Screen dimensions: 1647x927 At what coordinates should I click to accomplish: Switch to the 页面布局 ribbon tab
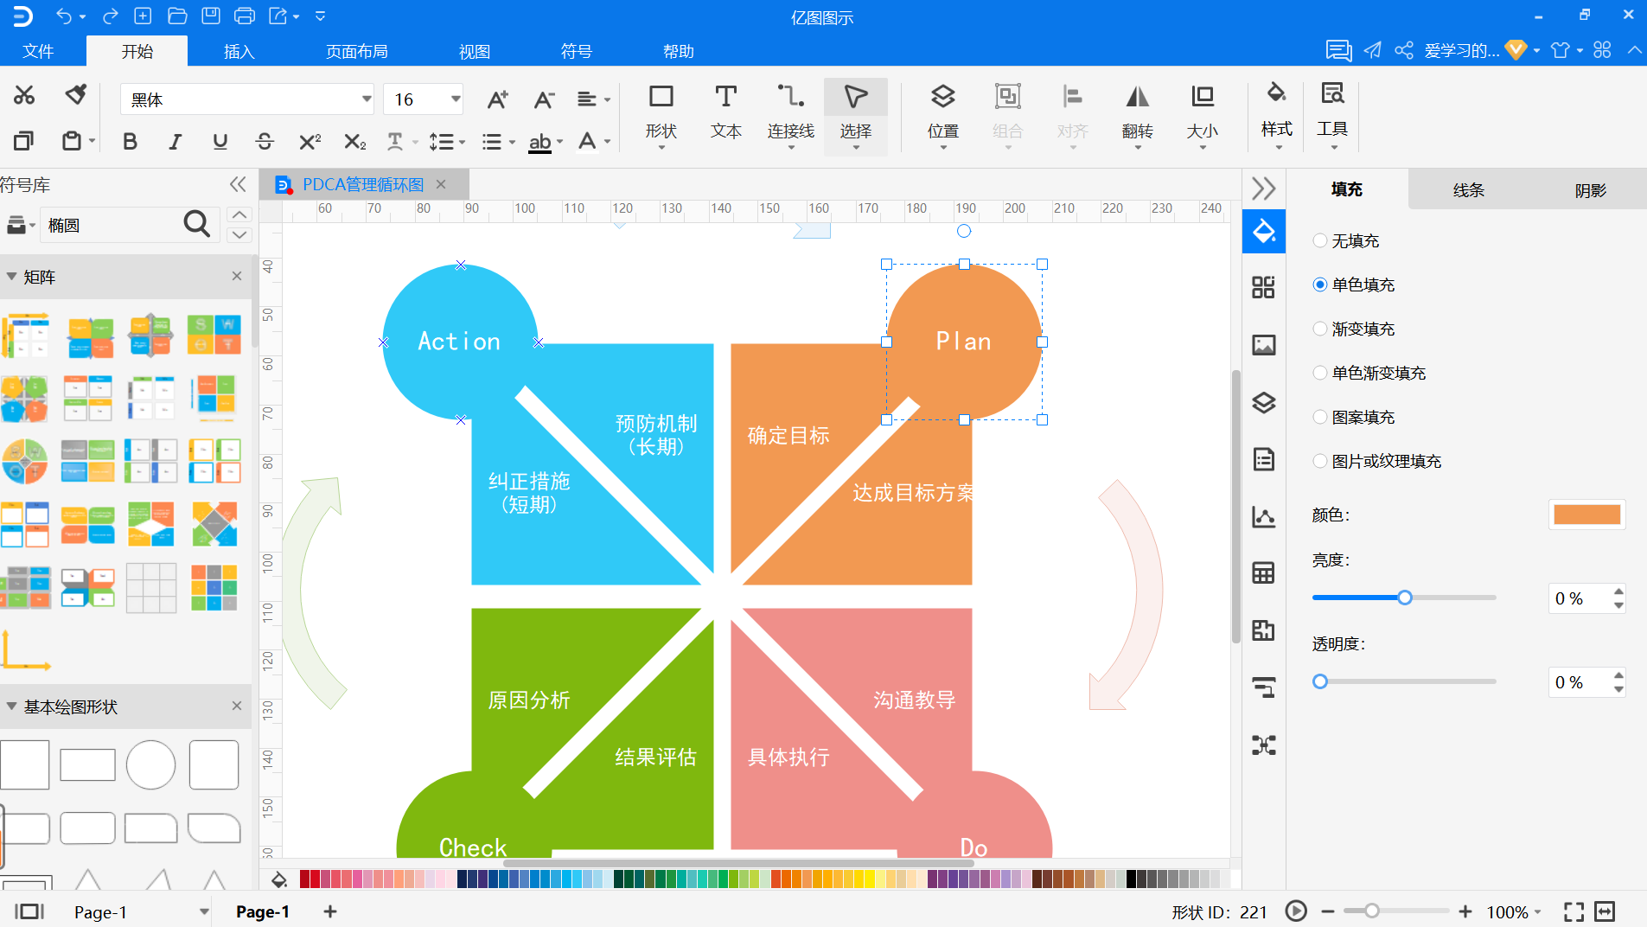[x=356, y=51]
